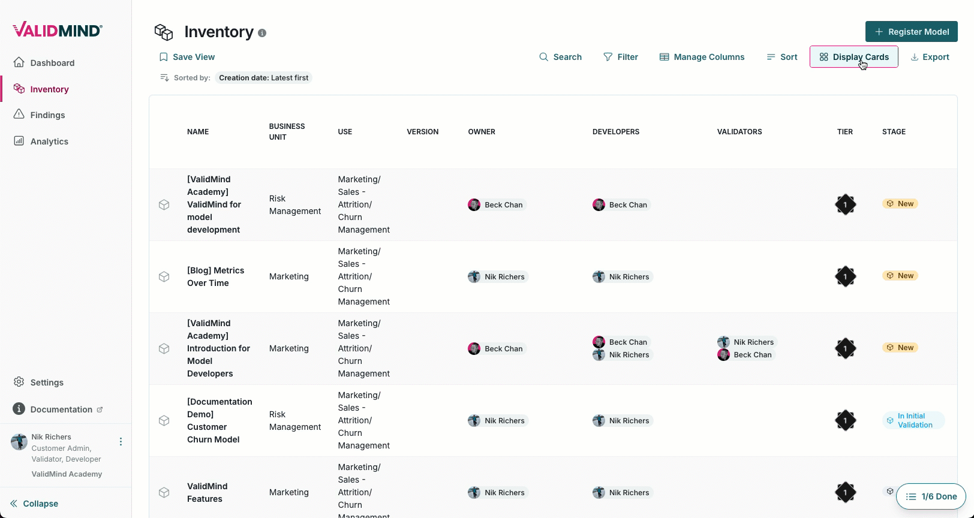974x518 pixels.
Task: Click tier 1 badge in Customer Churn row
Action: 845,420
